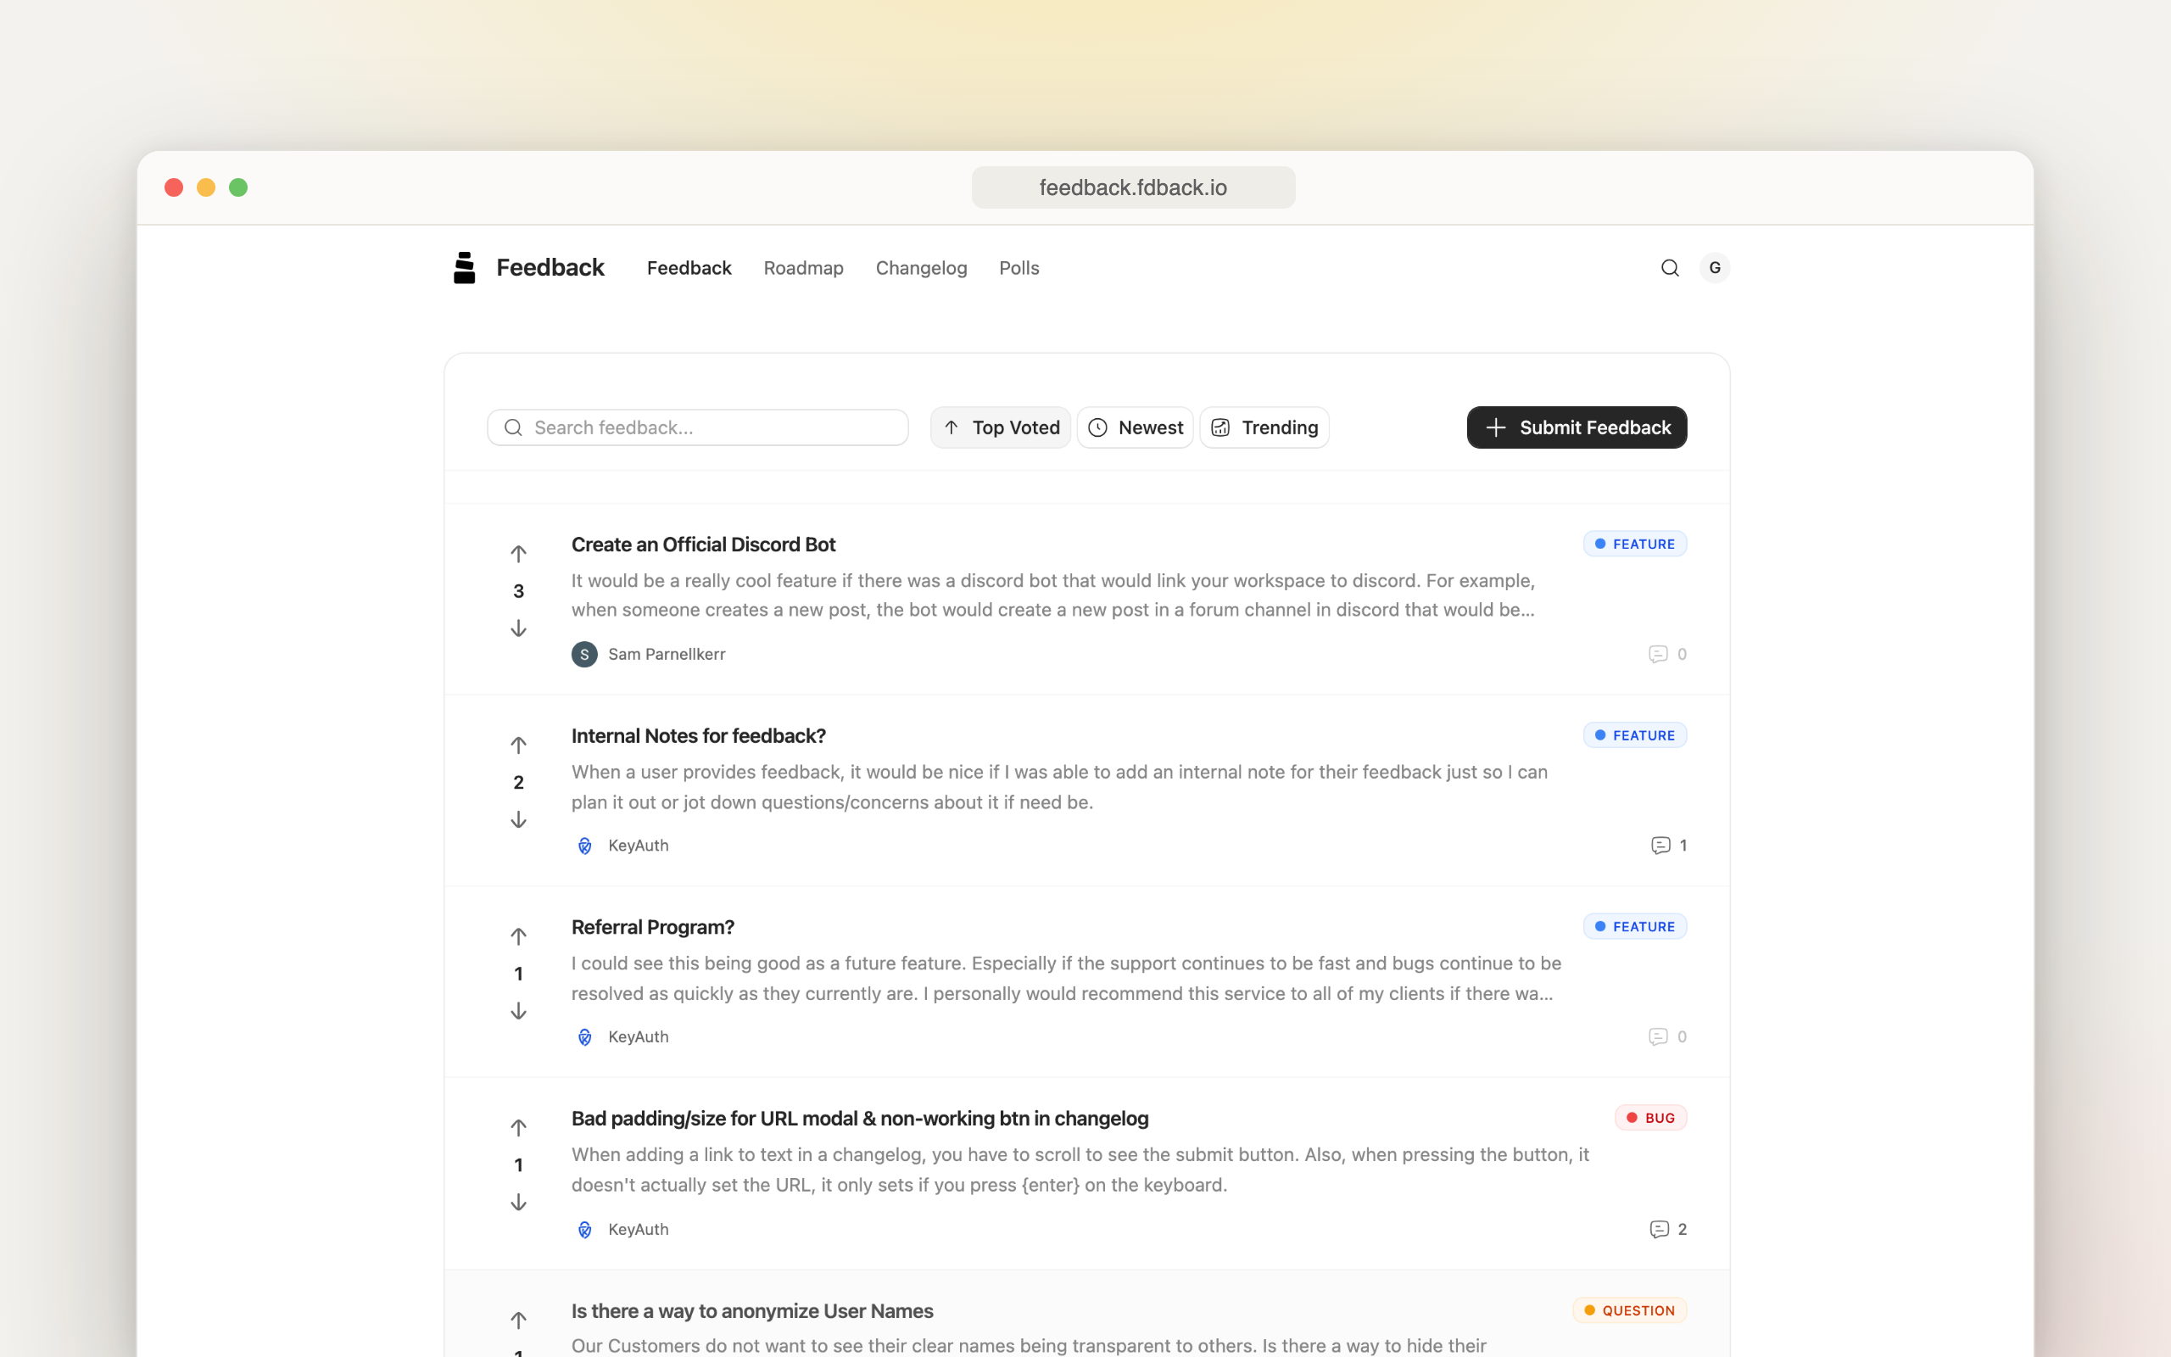
Task: Click FEATURE tag on Discord Bot post
Action: [x=1634, y=544]
